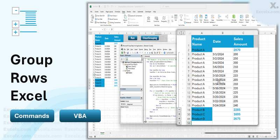Select the Sheet1 tab
The image size is (280, 140).
coord(102,133)
